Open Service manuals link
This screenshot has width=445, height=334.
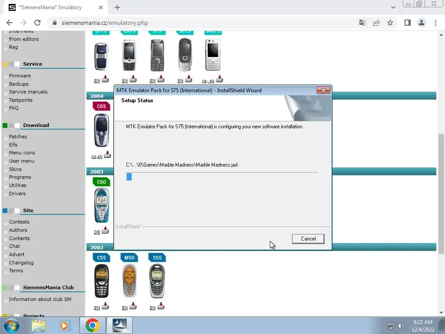(28, 92)
